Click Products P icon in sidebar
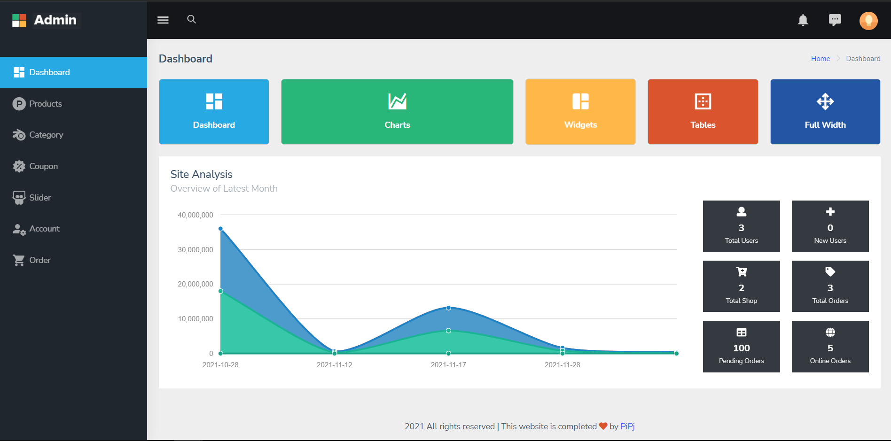Viewport: 891px width, 441px height. pos(19,104)
